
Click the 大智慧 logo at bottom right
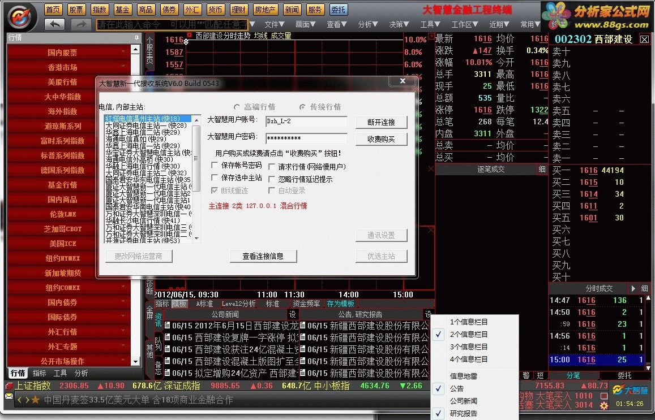coord(630,390)
